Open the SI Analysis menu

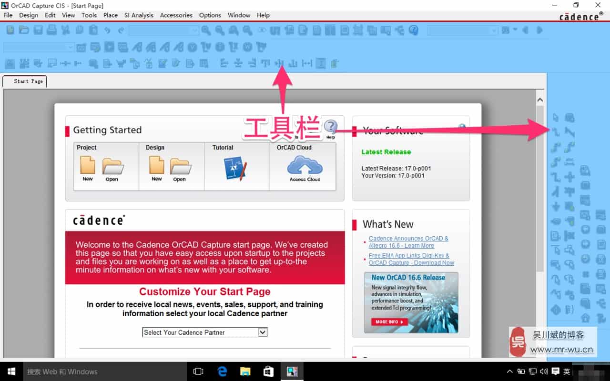coord(139,15)
